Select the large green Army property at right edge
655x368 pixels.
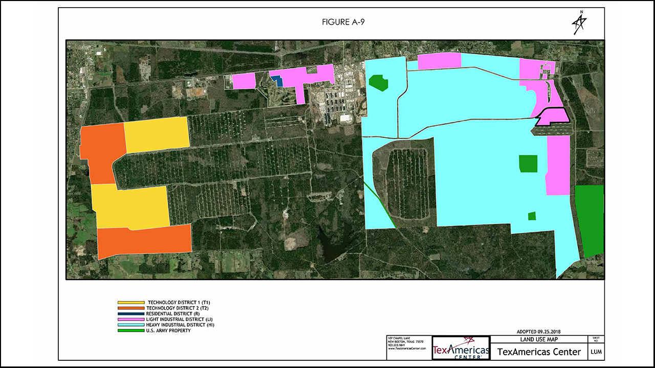[x=590, y=220]
